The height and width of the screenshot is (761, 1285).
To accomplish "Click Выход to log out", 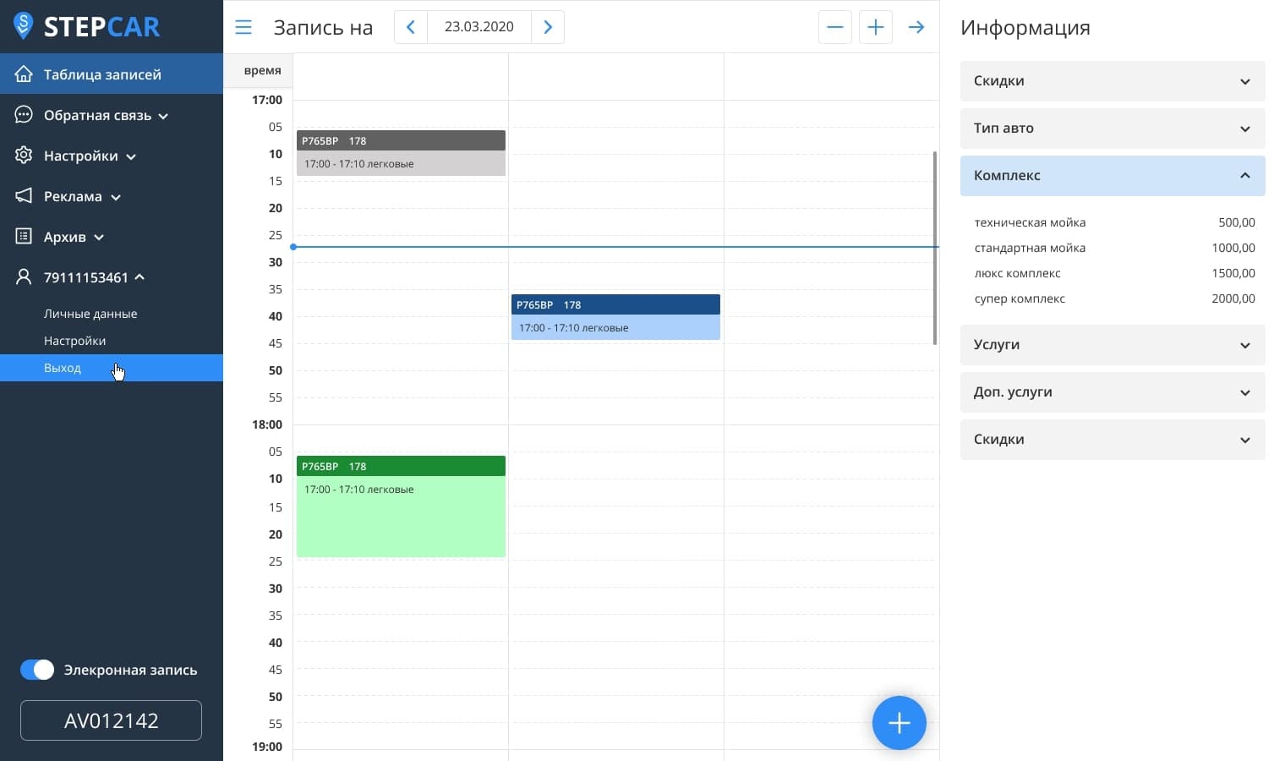I will (x=63, y=368).
